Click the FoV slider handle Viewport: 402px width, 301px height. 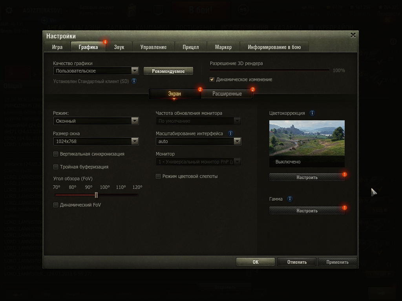96,195
